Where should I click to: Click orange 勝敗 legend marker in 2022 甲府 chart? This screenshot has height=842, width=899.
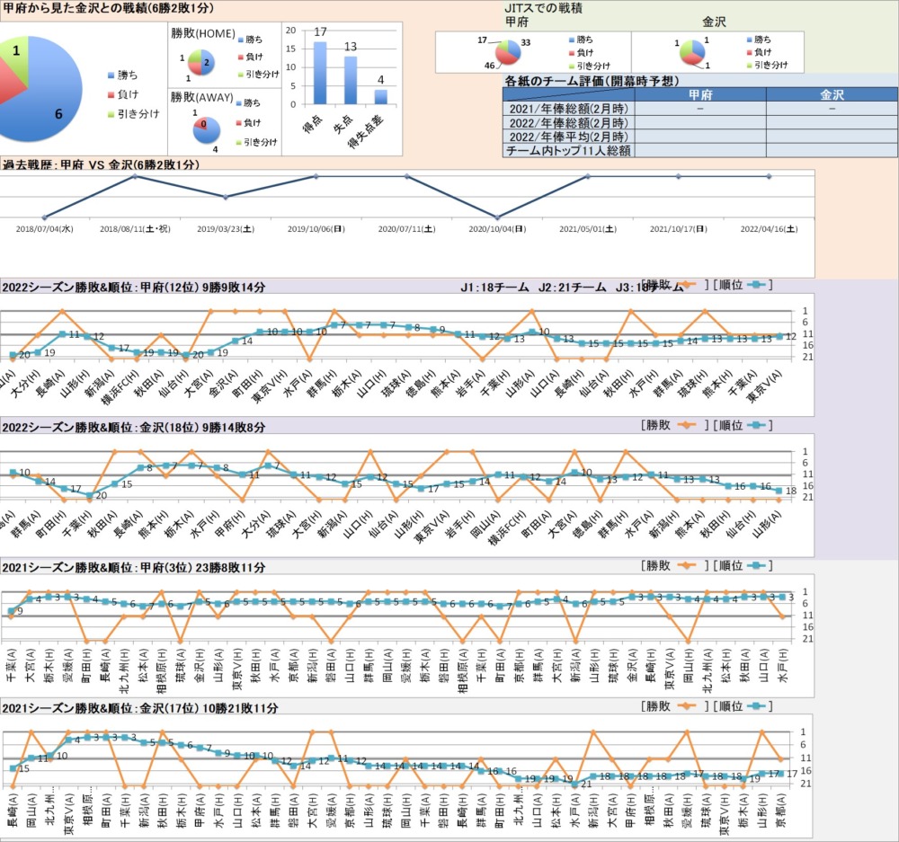686,285
